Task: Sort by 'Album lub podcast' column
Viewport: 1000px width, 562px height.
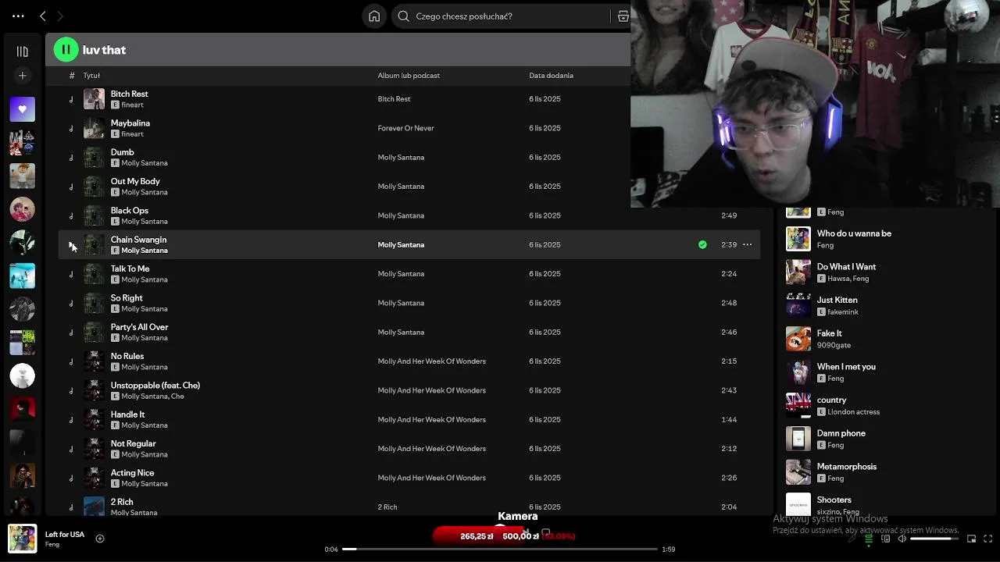Action: click(409, 76)
